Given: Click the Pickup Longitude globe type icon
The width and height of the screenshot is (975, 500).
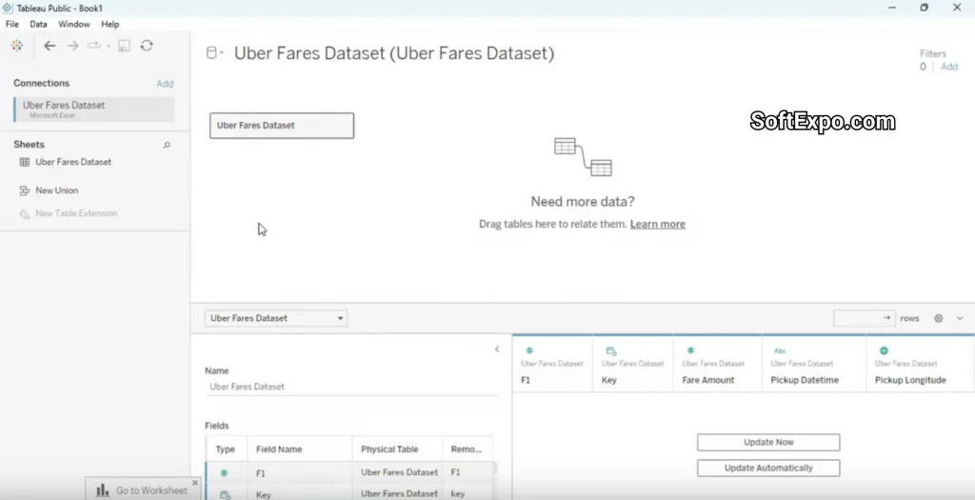Looking at the screenshot, I should [x=884, y=350].
